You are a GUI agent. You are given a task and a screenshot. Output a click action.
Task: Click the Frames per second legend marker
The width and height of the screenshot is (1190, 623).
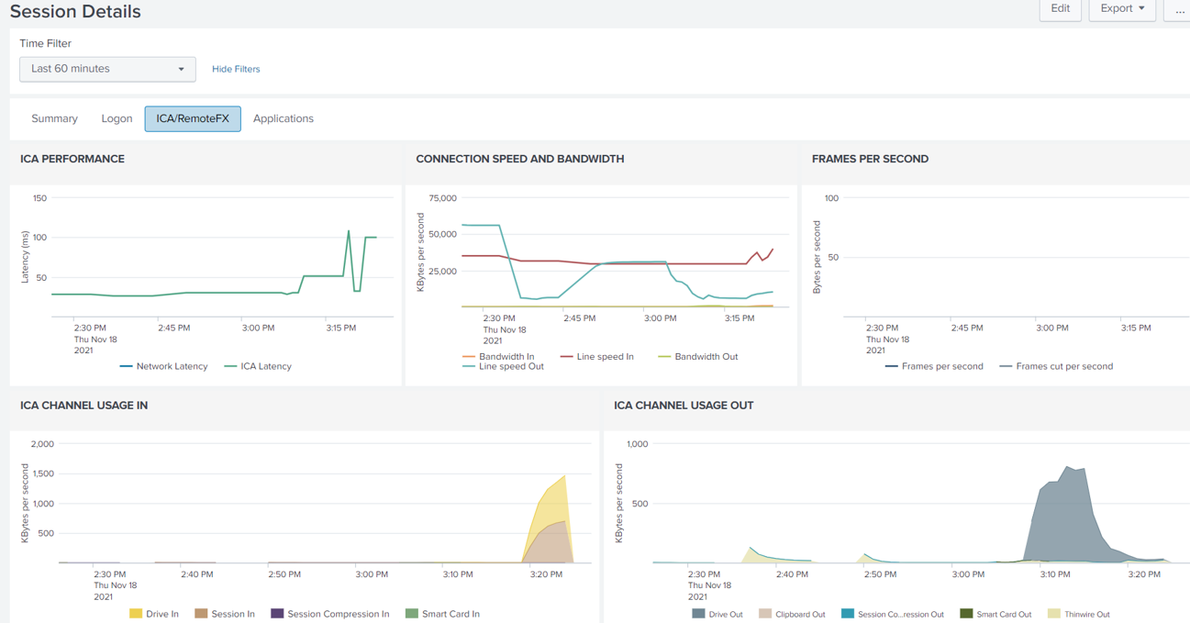point(892,366)
